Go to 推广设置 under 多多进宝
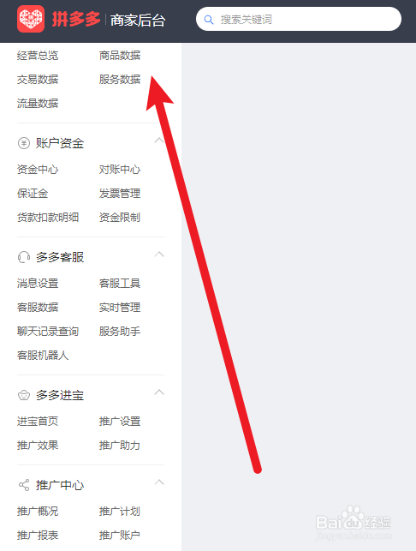 120,422
